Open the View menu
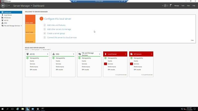This screenshot has width=198, height=111. pyautogui.click(x=188, y=6)
